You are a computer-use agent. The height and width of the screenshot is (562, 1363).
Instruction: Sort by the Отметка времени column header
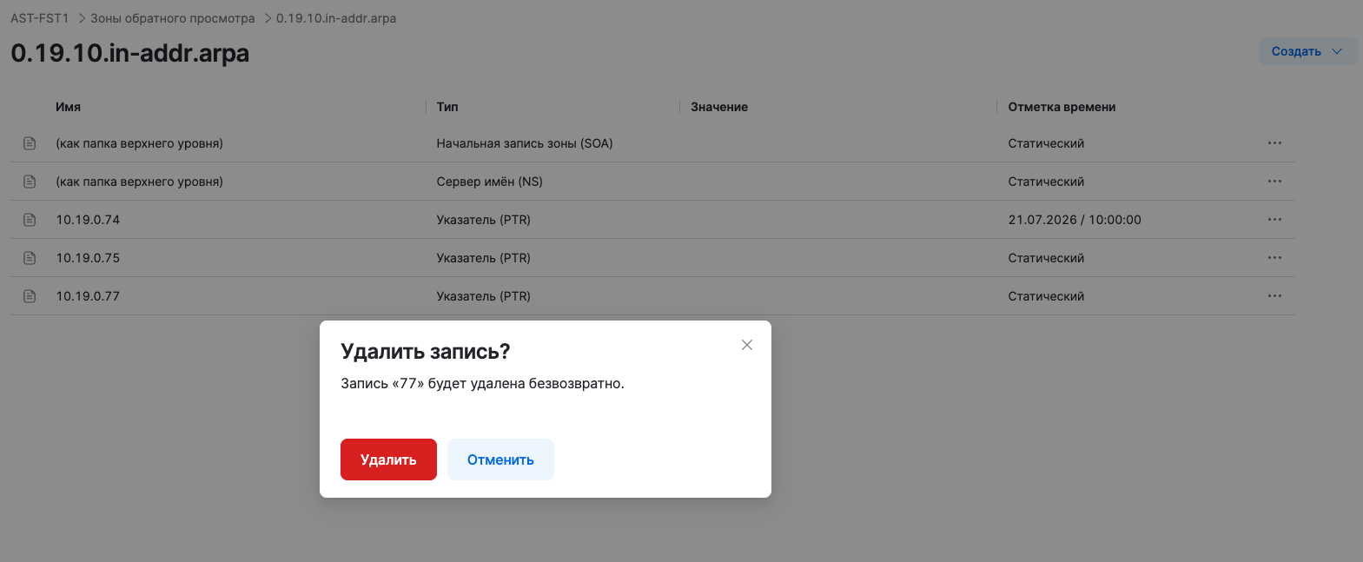1062,107
